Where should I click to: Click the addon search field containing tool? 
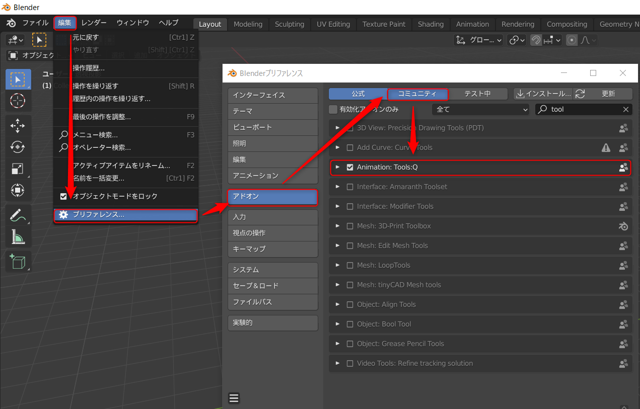pos(584,109)
